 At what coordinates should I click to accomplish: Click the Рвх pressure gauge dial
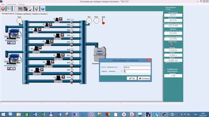(89, 21)
